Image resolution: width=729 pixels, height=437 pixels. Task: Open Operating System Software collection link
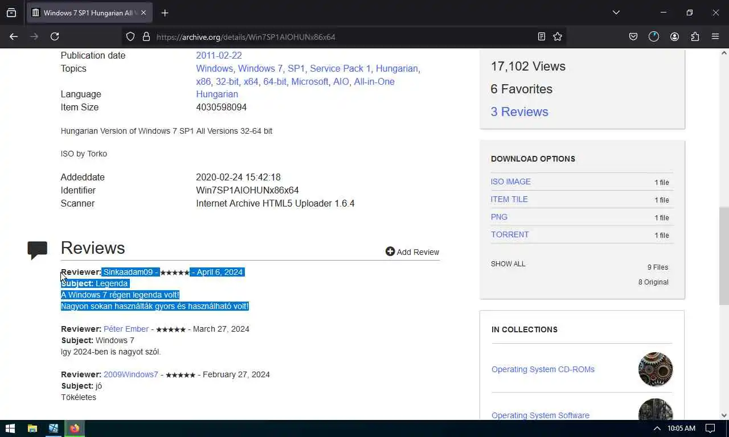pos(540,415)
